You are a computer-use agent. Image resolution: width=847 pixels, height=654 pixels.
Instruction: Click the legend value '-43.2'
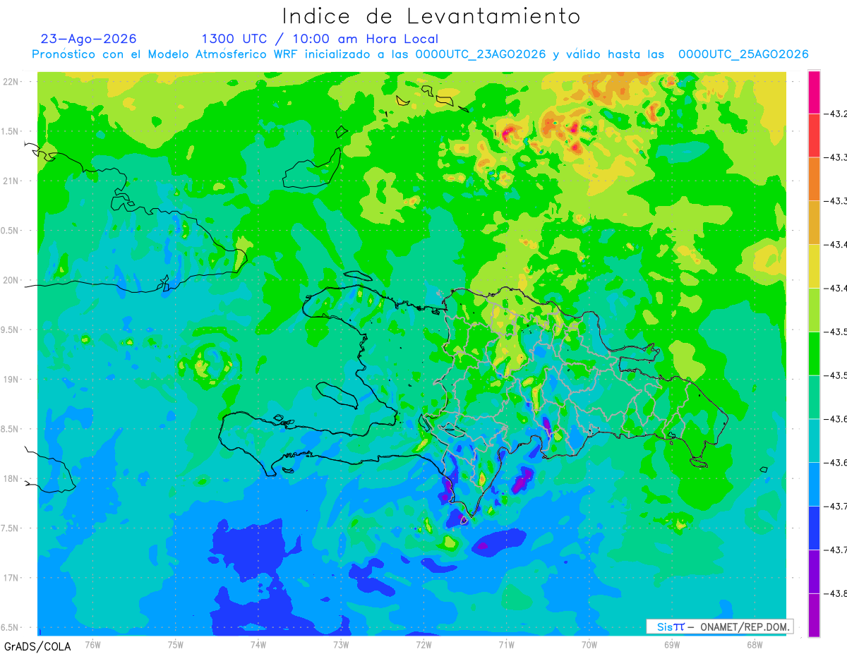click(837, 114)
